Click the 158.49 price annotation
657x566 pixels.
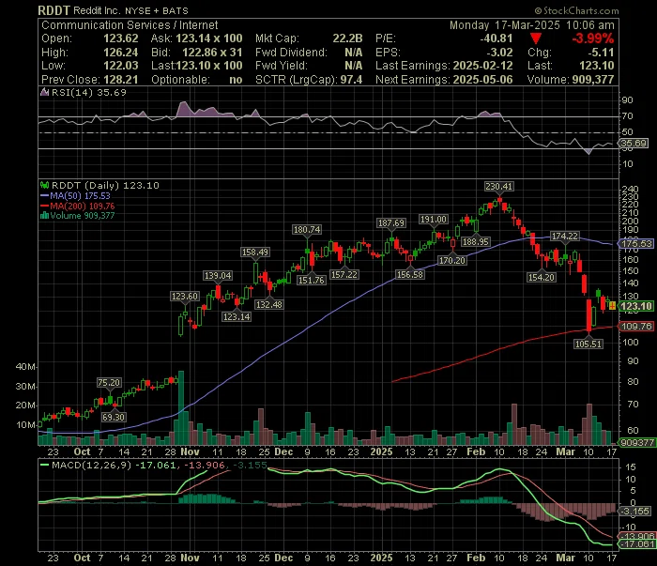(x=255, y=252)
